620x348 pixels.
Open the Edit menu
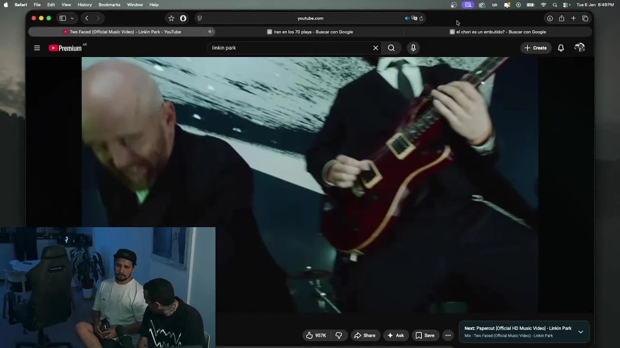(51, 5)
